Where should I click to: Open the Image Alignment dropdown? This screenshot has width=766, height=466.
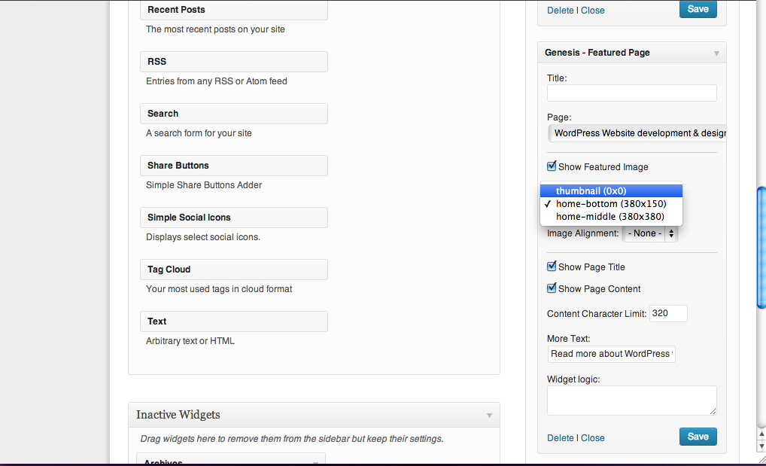coord(650,233)
